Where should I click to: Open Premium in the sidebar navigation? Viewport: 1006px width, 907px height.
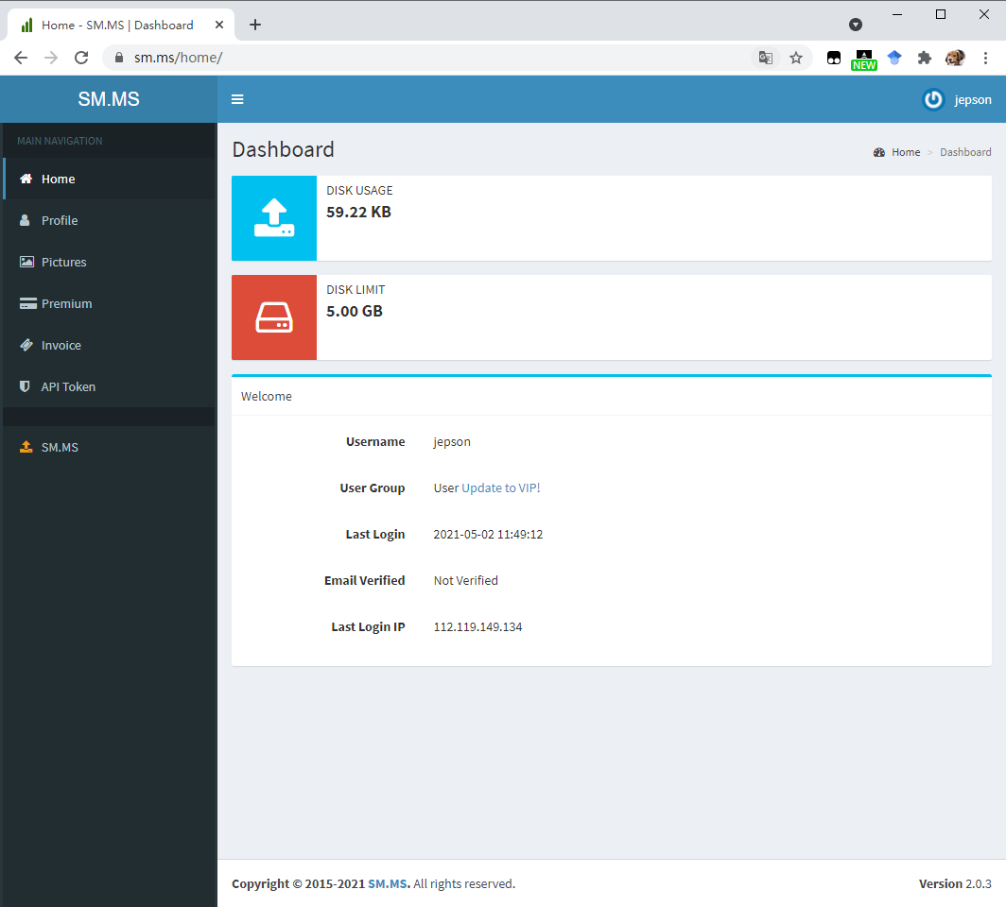109,303
